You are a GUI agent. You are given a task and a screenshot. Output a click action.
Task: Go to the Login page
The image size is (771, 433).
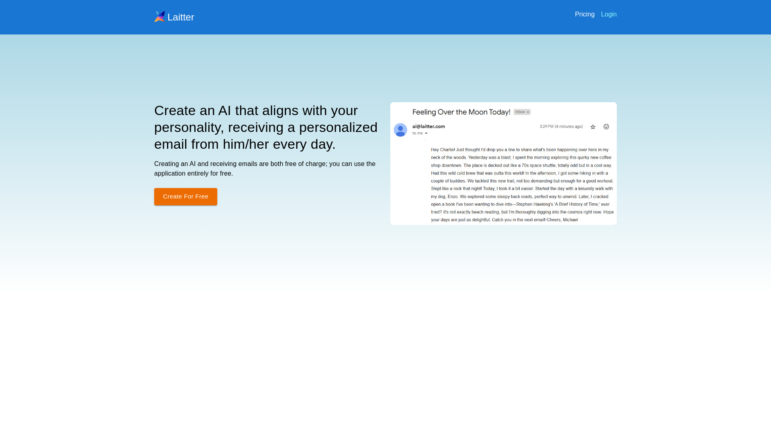click(608, 14)
